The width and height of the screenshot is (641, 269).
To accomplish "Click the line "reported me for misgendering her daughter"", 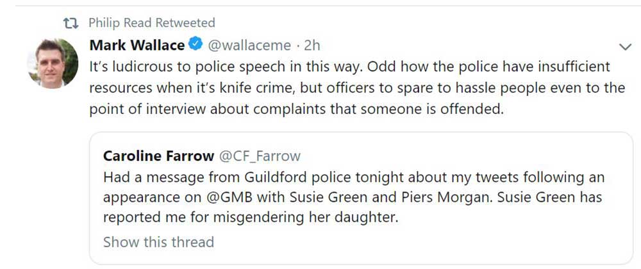I will 251,217.
